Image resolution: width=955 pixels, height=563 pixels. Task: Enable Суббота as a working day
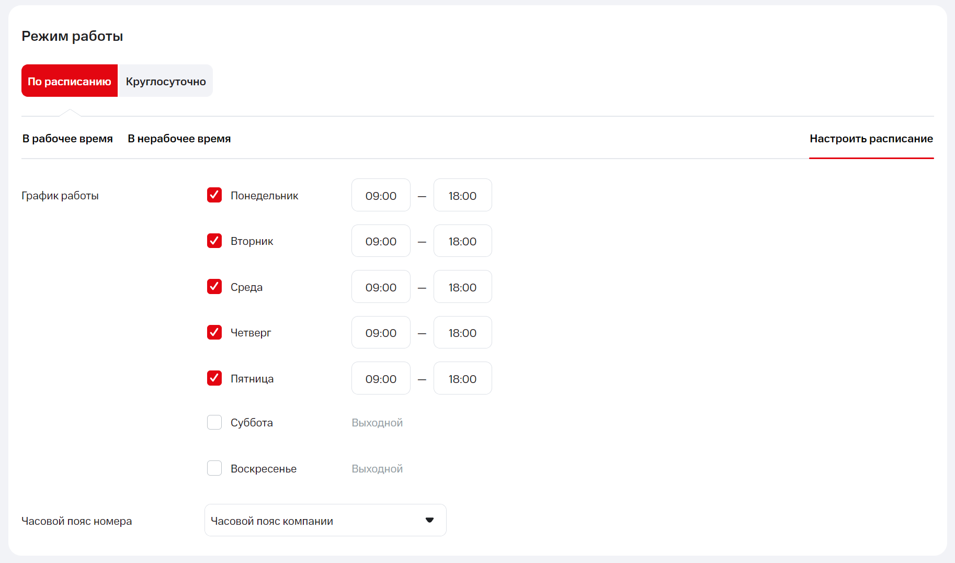pos(214,422)
